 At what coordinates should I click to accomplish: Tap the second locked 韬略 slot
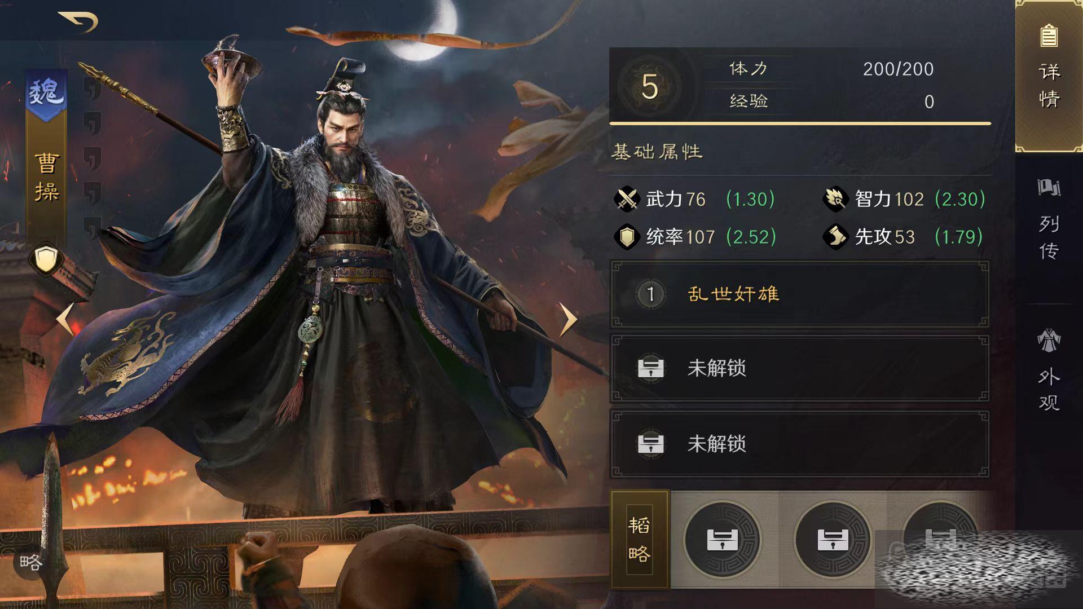pos(833,540)
